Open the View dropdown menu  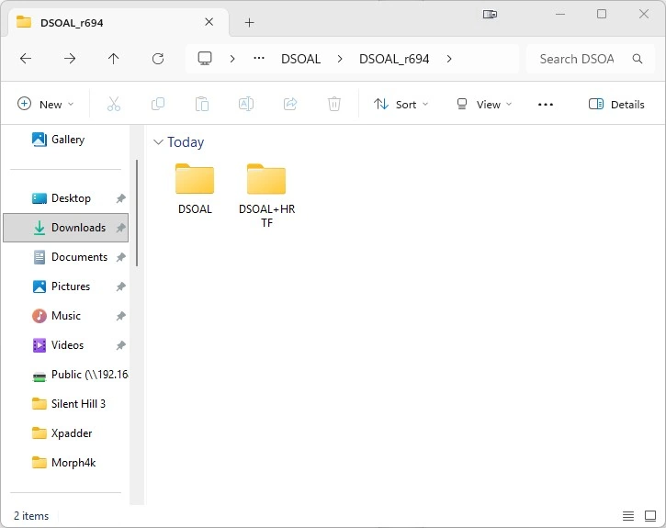coord(484,104)
